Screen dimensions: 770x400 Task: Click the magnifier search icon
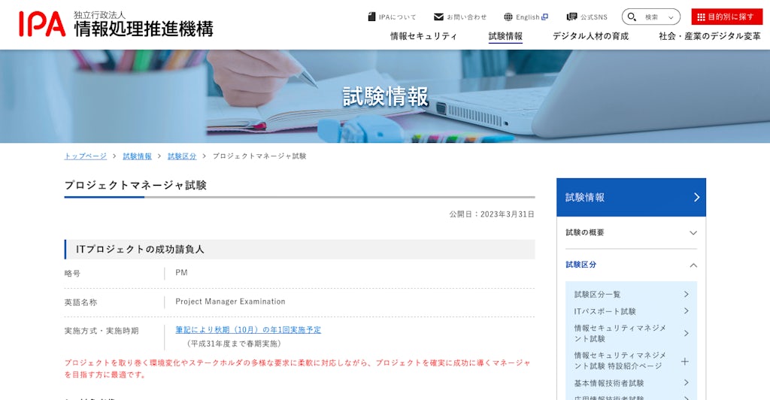point(632,17)
